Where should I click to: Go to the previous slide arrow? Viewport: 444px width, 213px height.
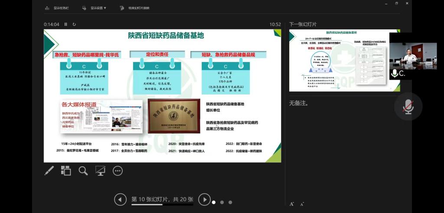click(120, 200)
